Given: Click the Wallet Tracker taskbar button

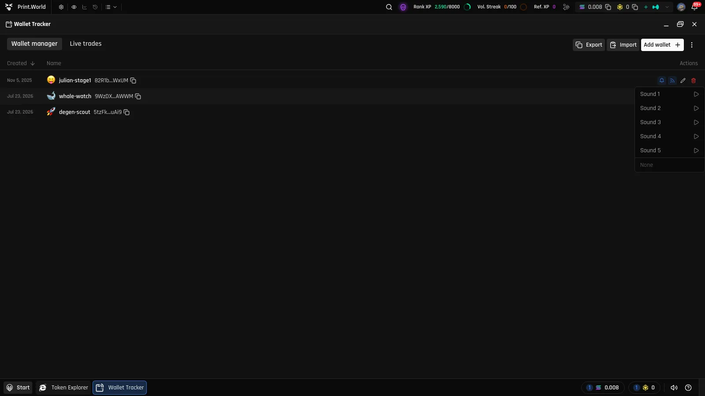Looking at the screenshot, I should [119, 388].
